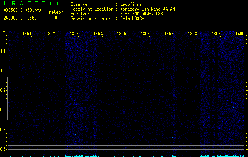The height and width of the screenshot is (157, 248).
Task: Click the 2ele HB9CV antenna text
Action: tap(132, 18)
